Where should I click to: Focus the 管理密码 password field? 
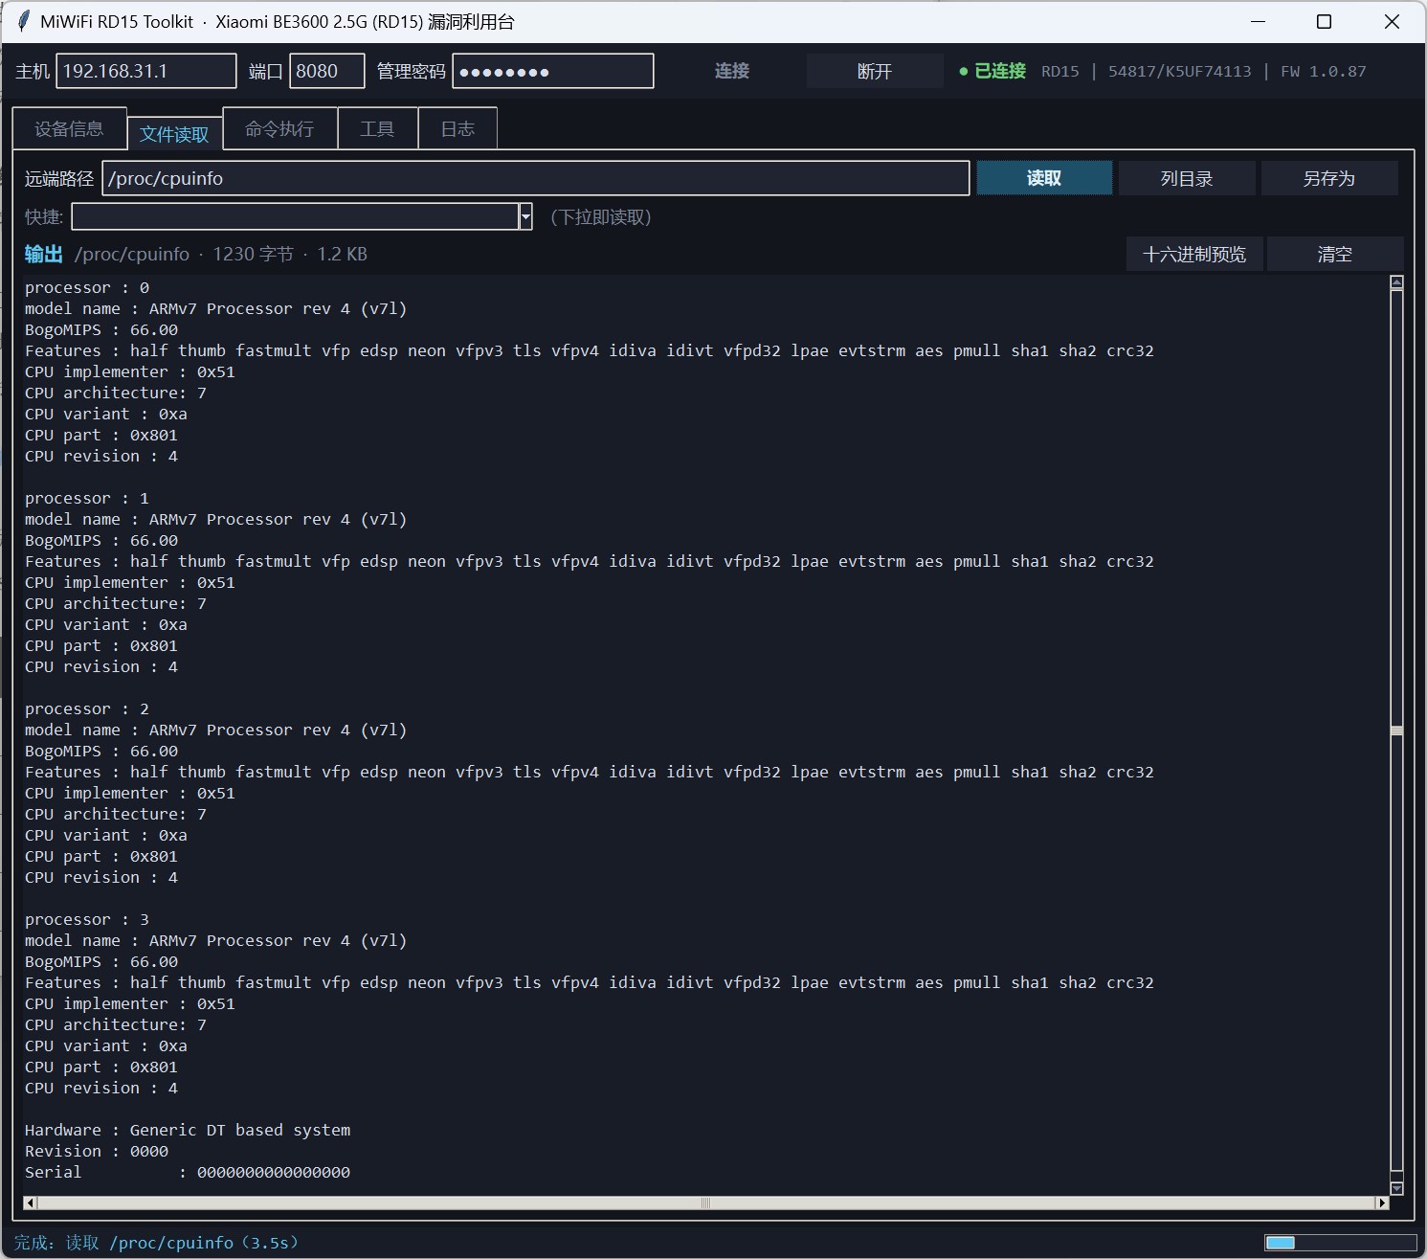pyautogui.click(x=553, y=71)
